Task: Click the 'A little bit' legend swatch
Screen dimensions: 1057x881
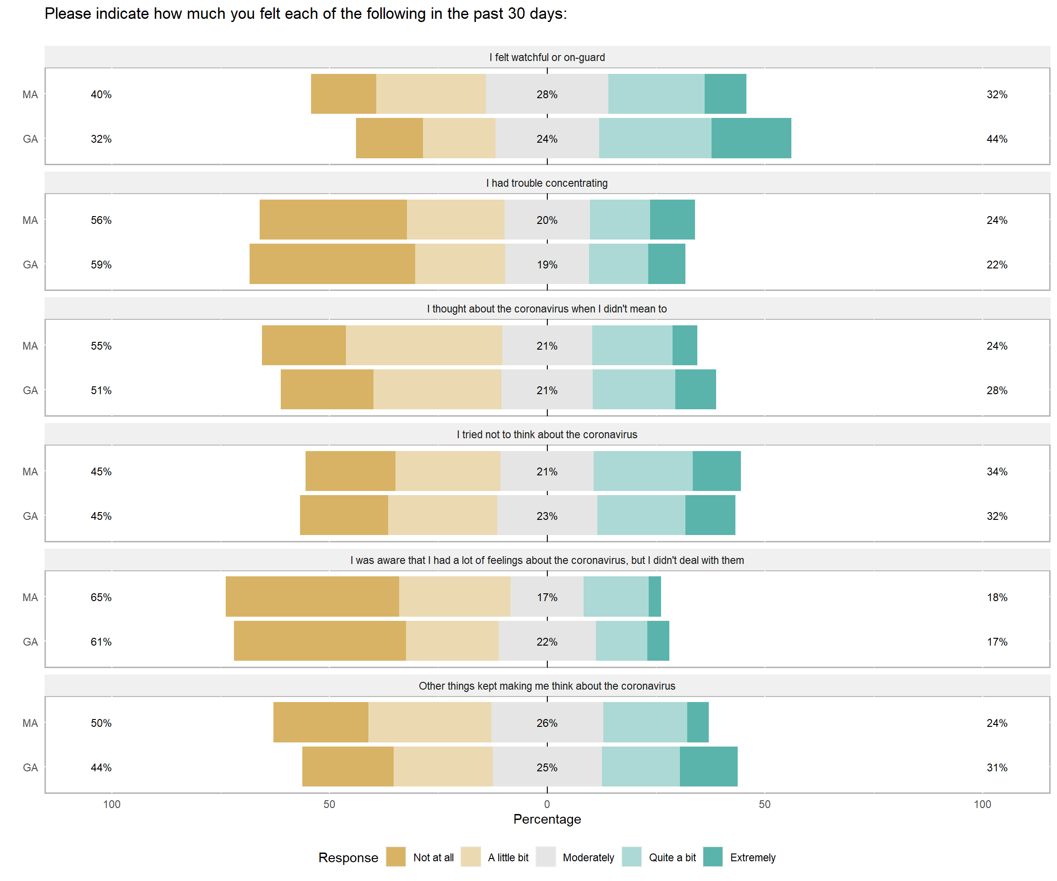Action: pyautogui.click(x=471, y=857)
